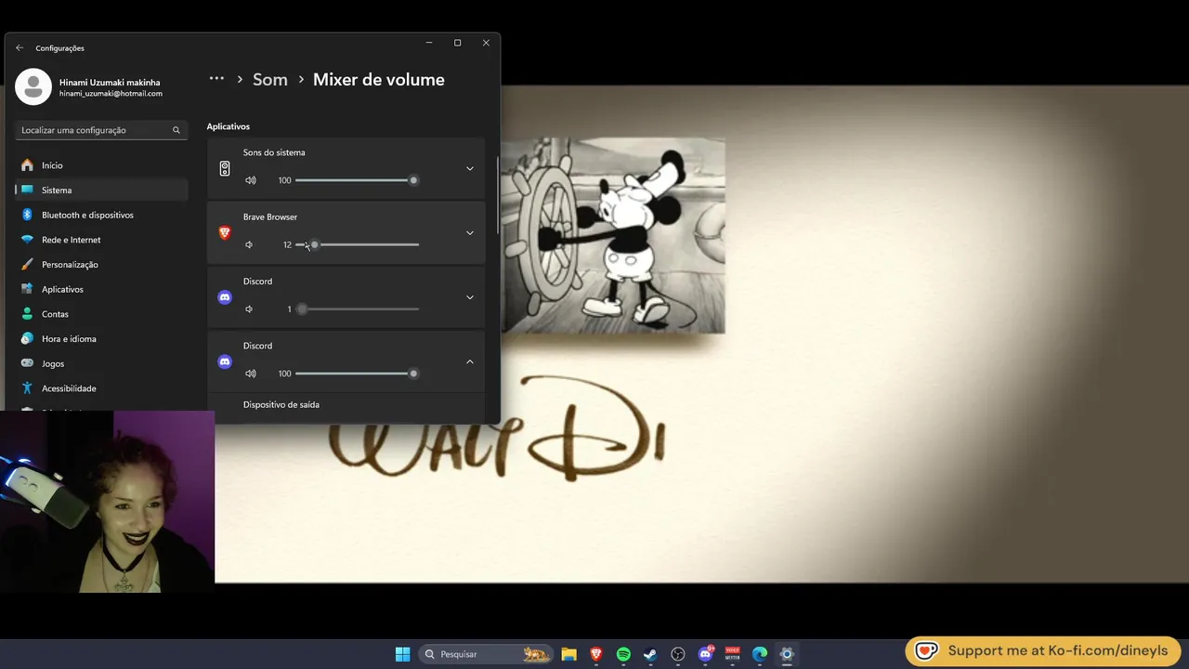The width and height of the screenshot is (1189, 669).
Task: Focus the Localizar uma configuração search field
Action: coord(101,130)
